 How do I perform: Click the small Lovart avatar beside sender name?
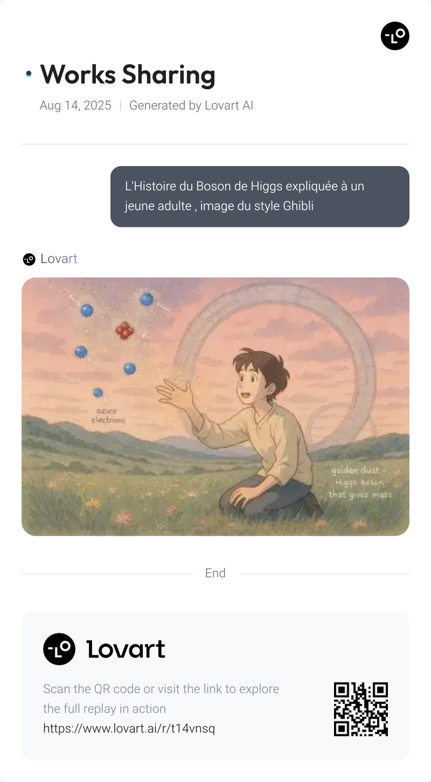point(29,259)
